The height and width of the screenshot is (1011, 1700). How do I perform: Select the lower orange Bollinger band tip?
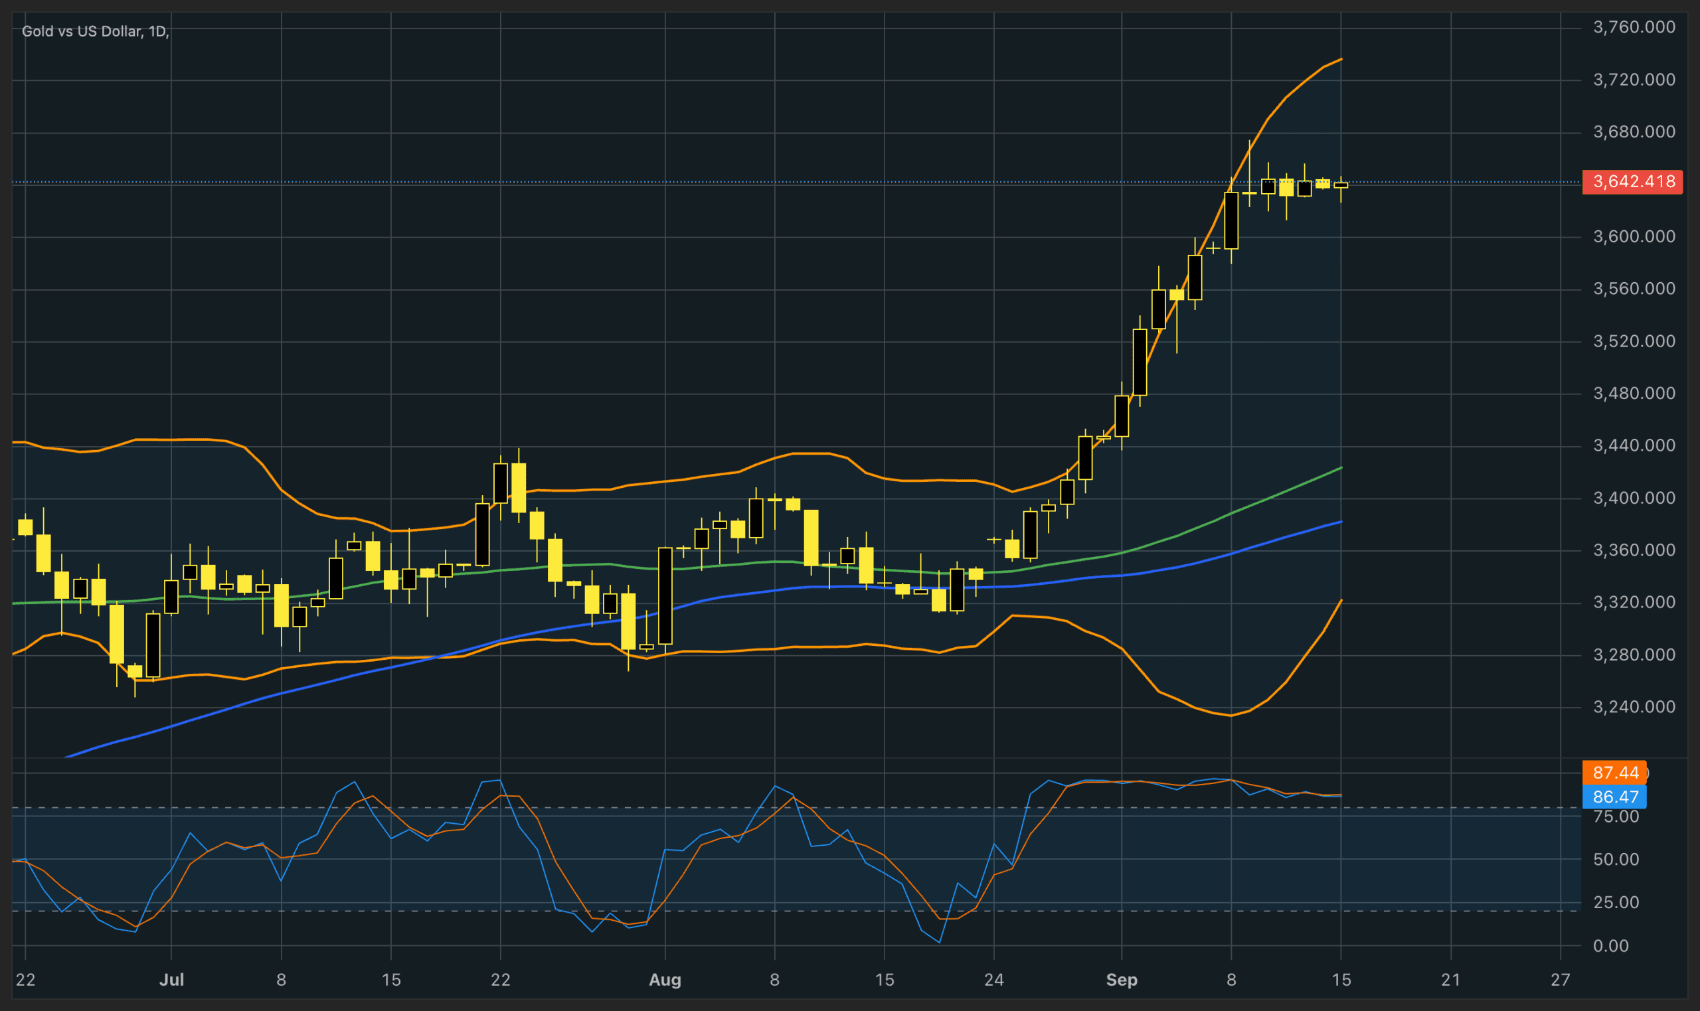pyautogui.click(x=1339, y=601)
